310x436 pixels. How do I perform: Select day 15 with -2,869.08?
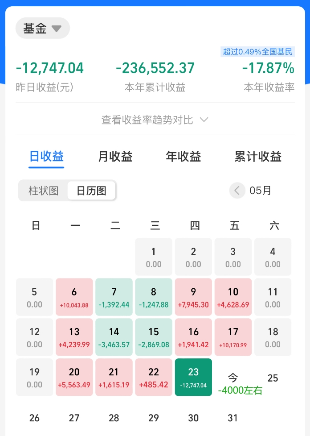(x=154, y=337)
